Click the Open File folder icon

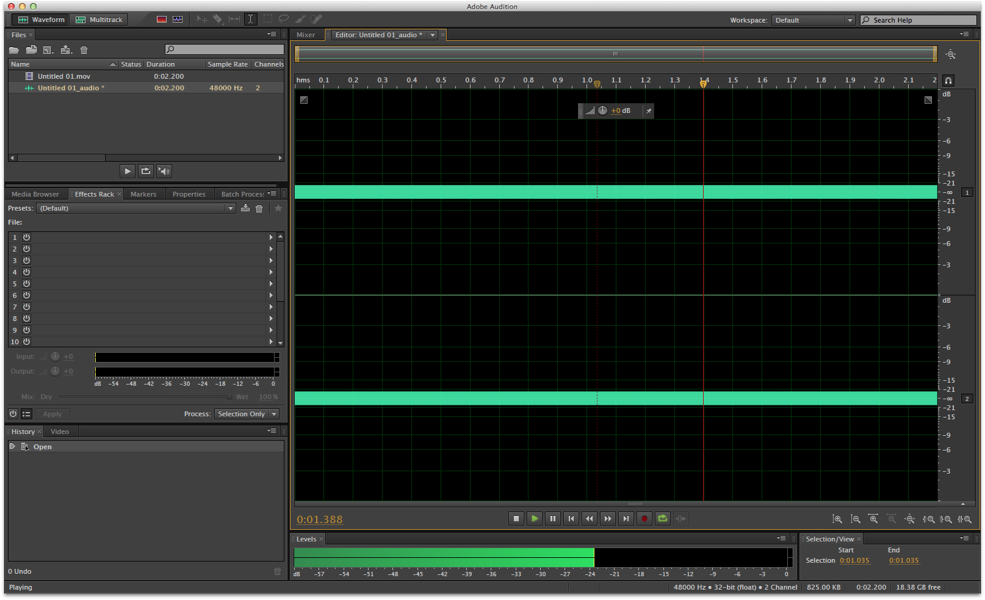tap(14, 50)
